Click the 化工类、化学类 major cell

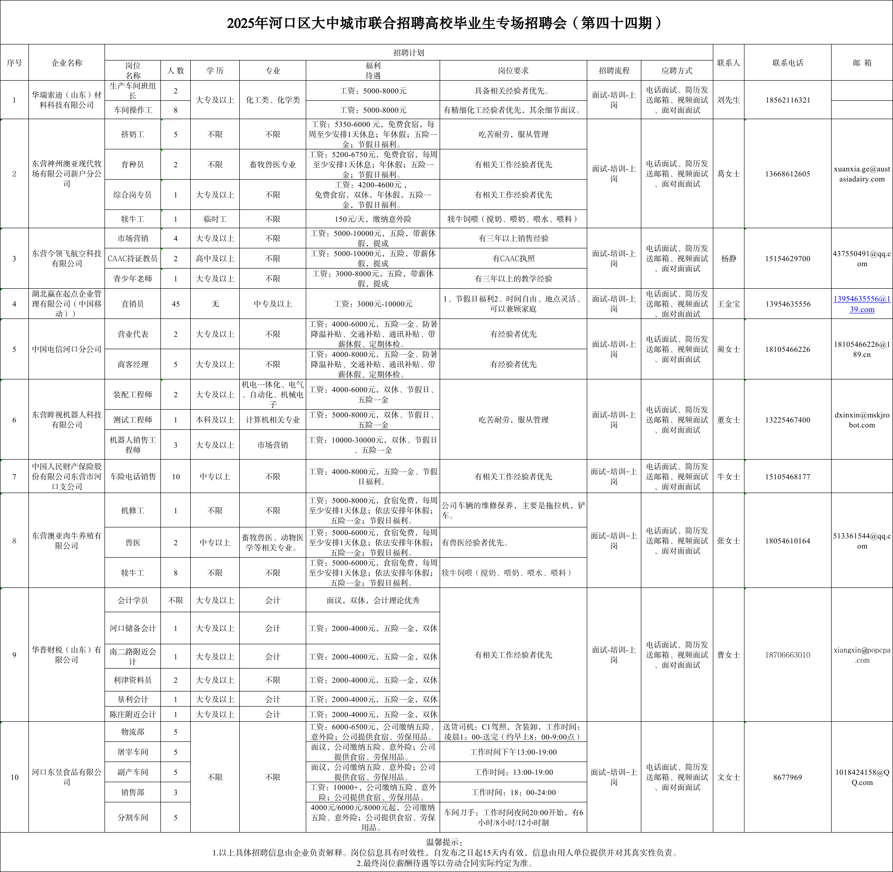(x=273, y=100)
